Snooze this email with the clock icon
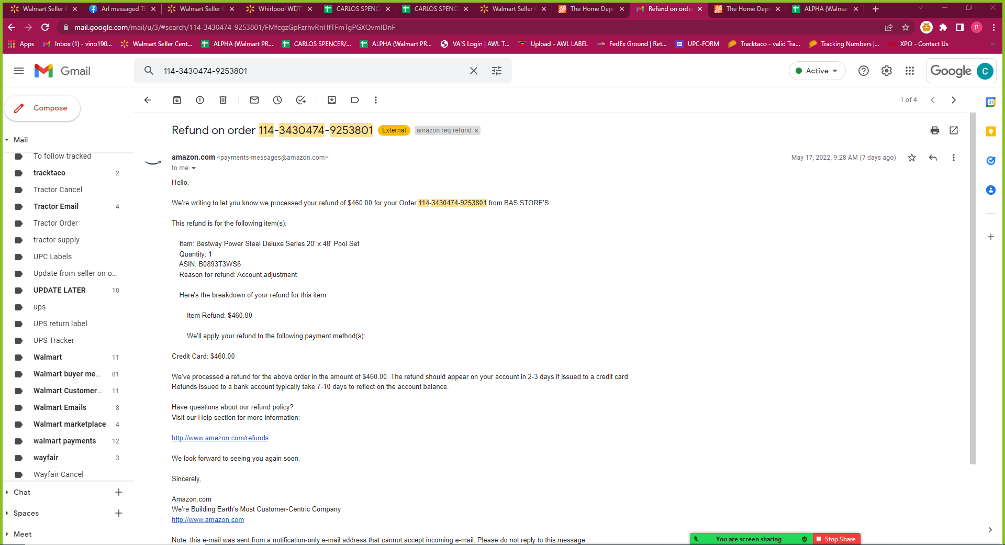Viewport: 1005px width, 545px height. click(277, 100)
